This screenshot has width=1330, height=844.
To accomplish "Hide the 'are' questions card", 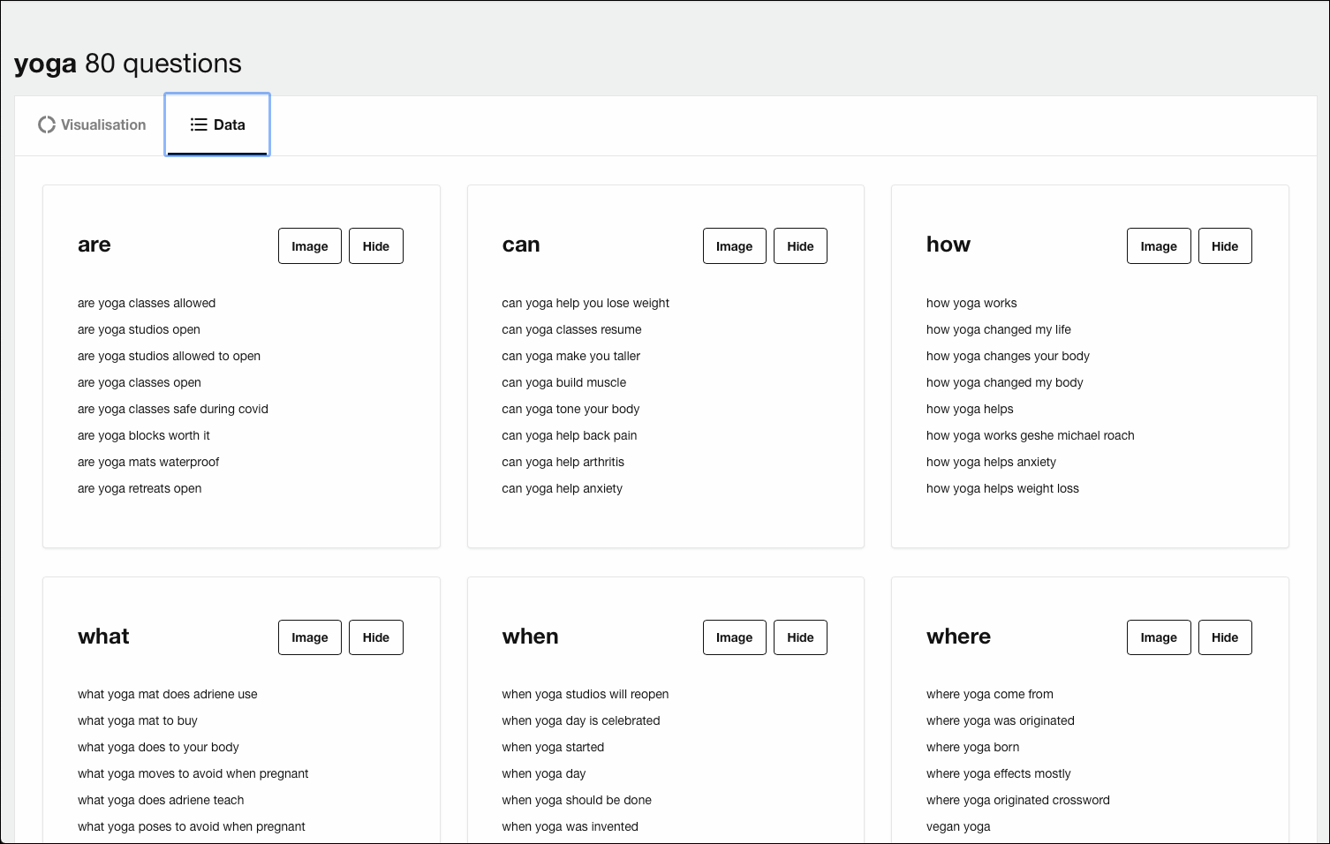I will click(x=375, y=246).
